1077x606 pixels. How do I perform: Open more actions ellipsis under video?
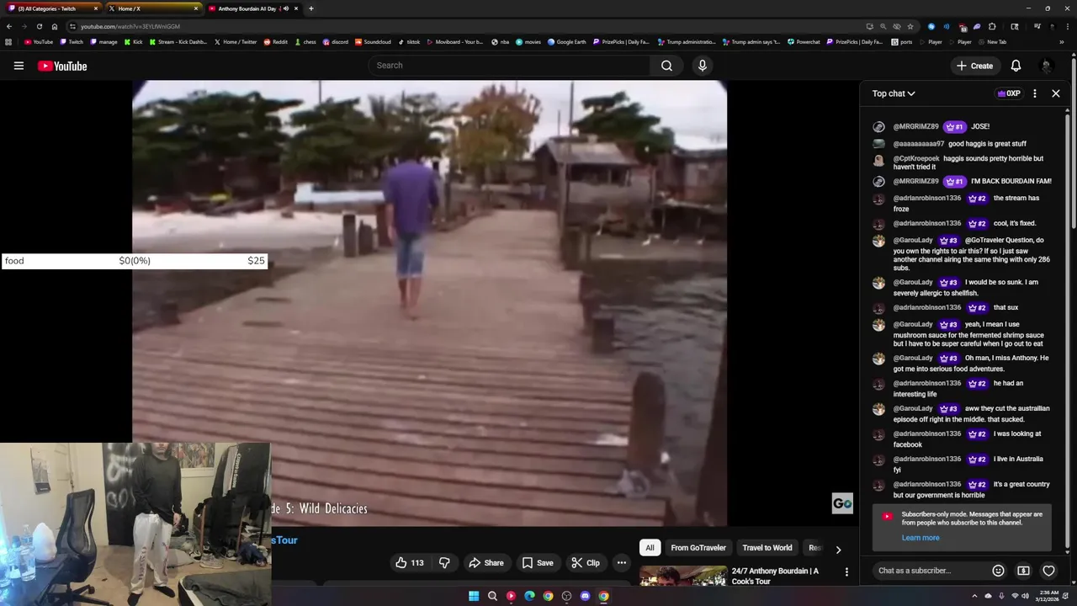point(622,563)
